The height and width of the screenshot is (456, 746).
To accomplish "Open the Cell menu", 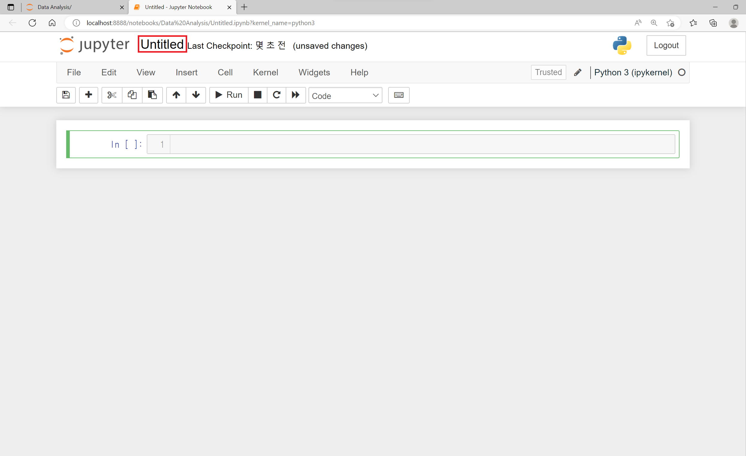I will [x=225, y=72].
